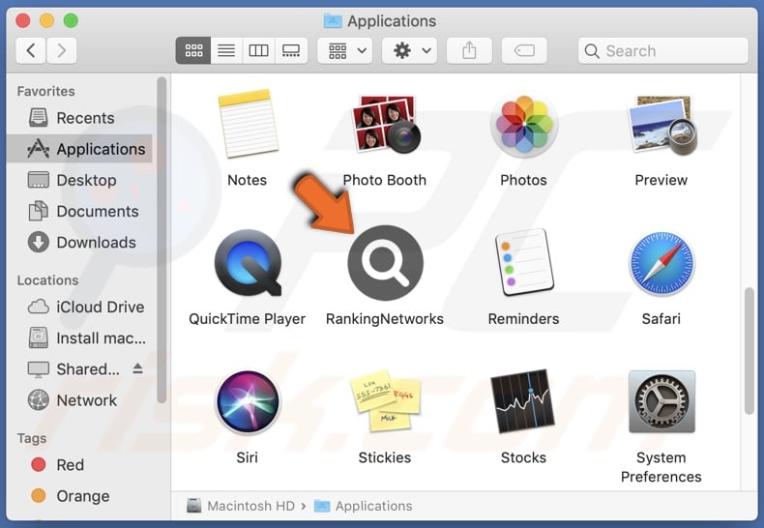Click the Reminders label text
Viewport: 764px width, 528px height.
pos(524,319)
